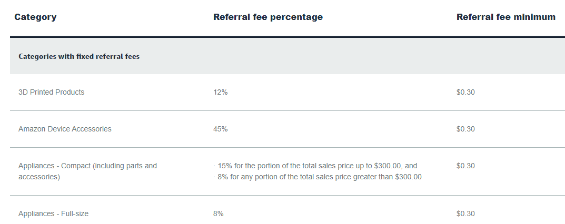Click the 15% up to $300.00 fee line
Image resolution: width=565 pixels, height=224 pixels.
click(315, 166)
